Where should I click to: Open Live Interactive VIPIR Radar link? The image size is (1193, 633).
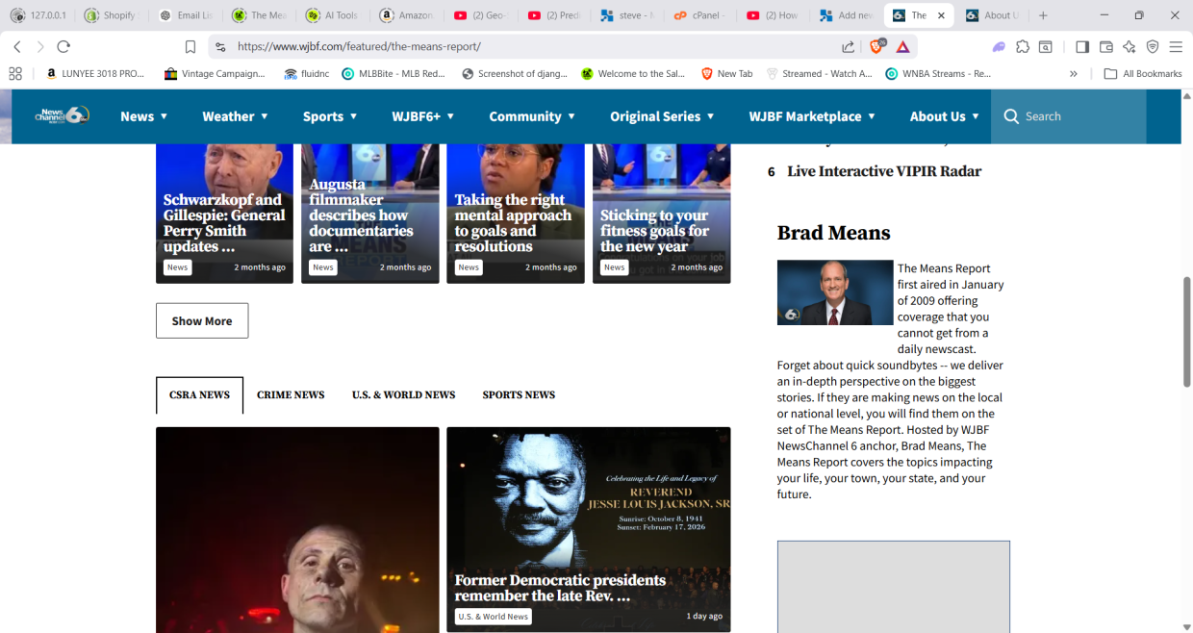(x=884, y=171)
